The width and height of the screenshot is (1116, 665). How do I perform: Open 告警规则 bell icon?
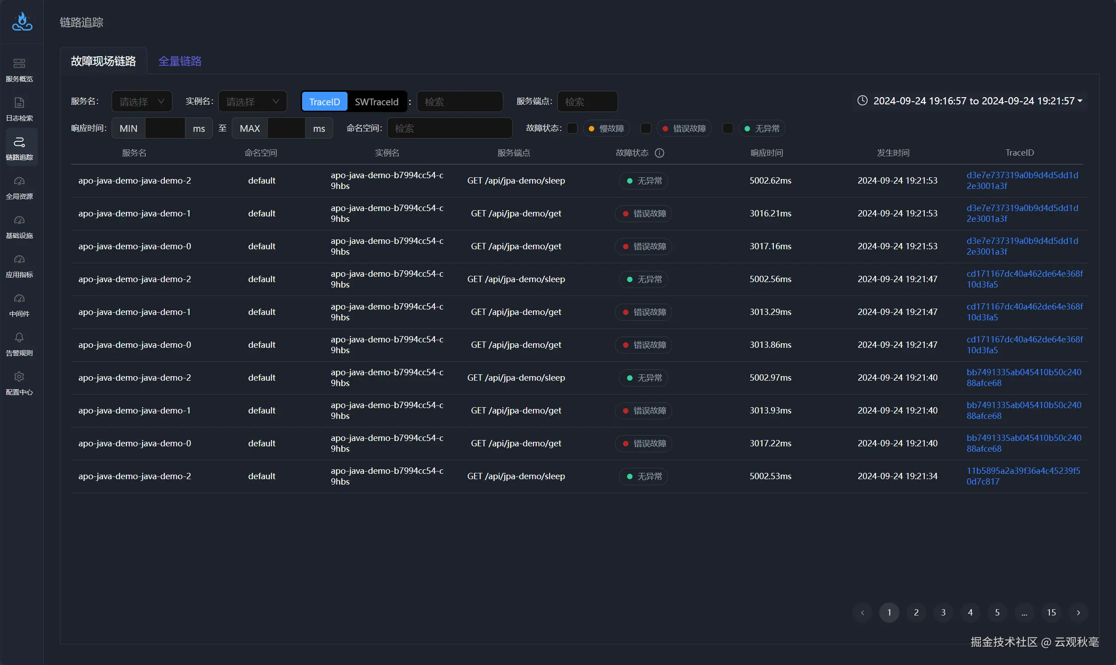tap(19, 337)
